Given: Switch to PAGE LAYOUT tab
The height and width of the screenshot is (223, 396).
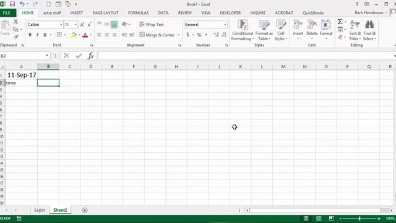Looking at the screenshot, I should (x=105, y=13).
